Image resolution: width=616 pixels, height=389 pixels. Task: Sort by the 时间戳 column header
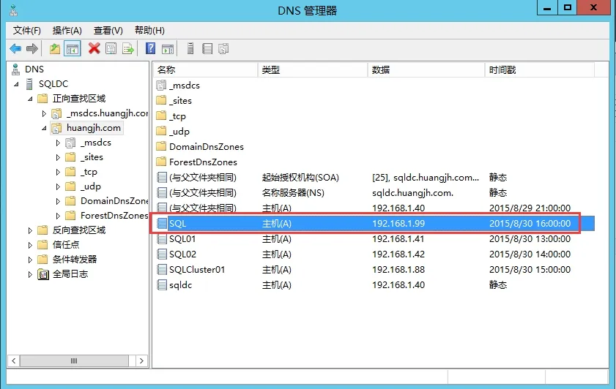[540, 69]
